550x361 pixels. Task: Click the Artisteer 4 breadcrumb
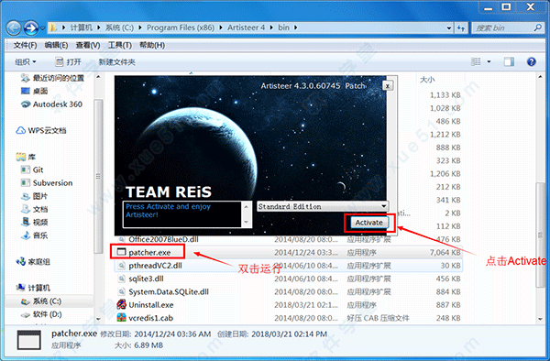coord(246,27)
